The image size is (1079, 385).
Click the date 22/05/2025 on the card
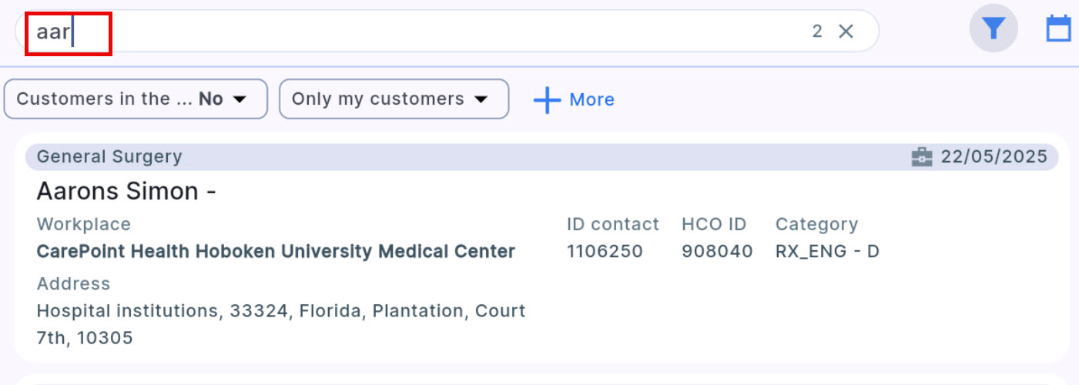(994, 157)
